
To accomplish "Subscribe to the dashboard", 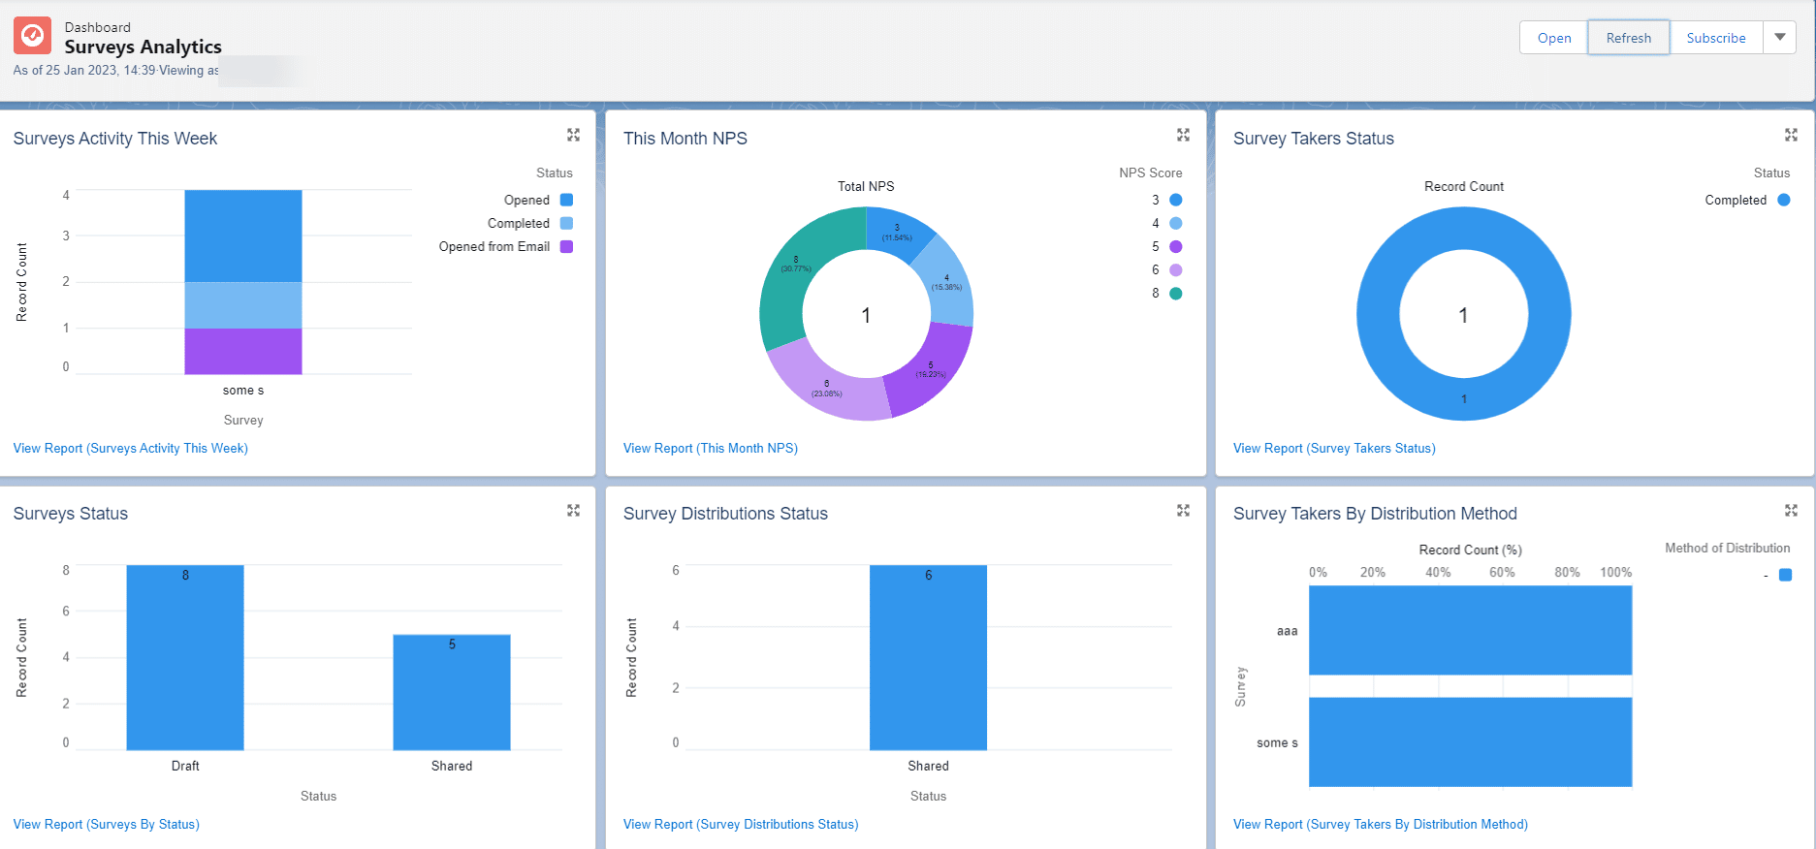I will tap(1715, 38).
